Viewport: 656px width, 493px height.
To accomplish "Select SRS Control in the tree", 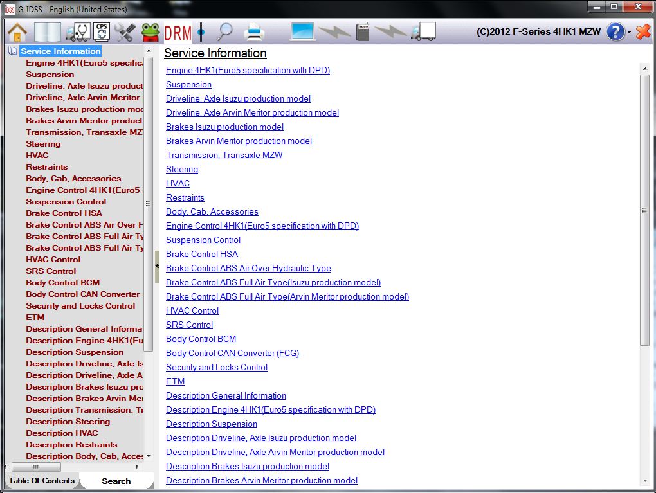I will tap(51, 271).
